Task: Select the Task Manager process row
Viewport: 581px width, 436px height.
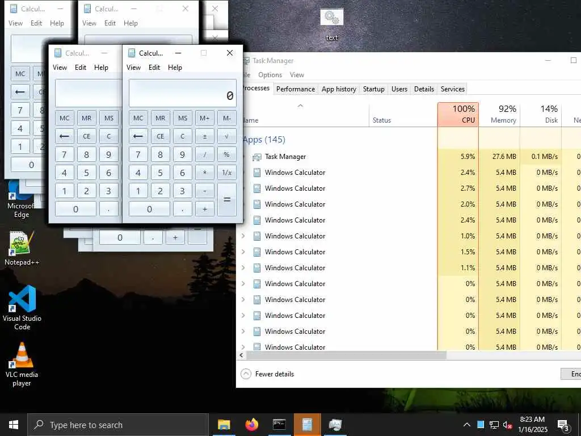Action: pos(409,157)
